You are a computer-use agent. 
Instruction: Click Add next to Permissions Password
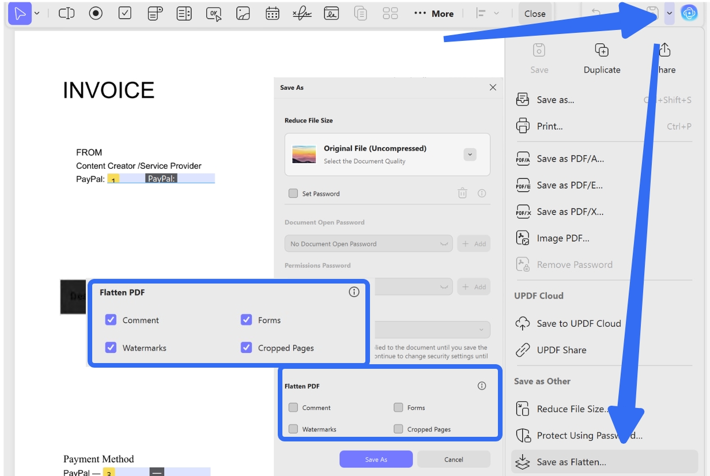(474, 286)
